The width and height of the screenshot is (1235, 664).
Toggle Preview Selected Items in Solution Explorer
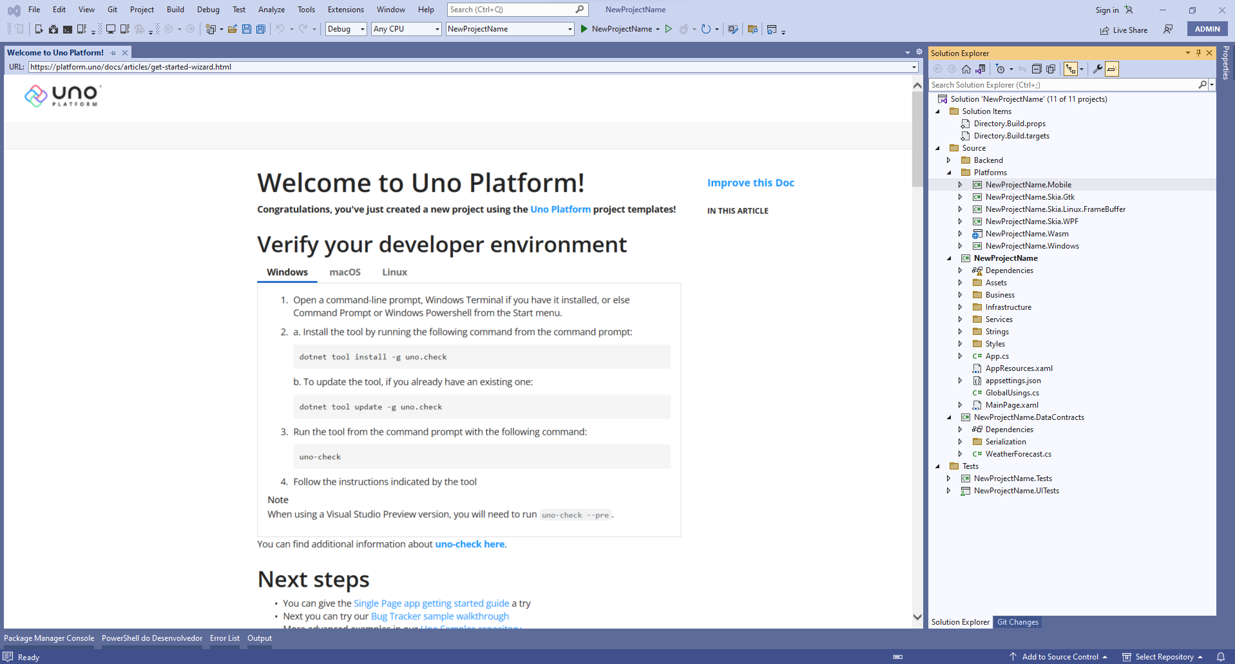[1111, 69]
